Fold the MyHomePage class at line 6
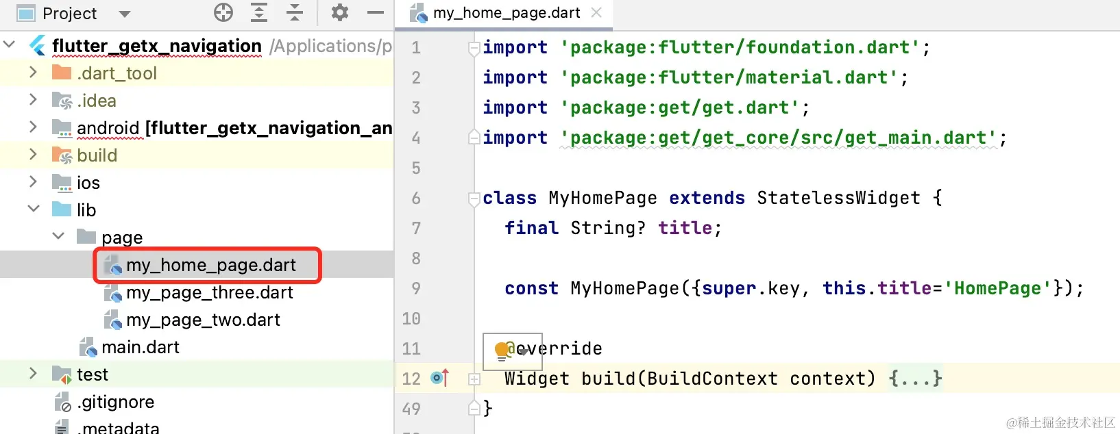Image resolution: width=1120 pixels, height=434 pixels. (x=474, y=199)
